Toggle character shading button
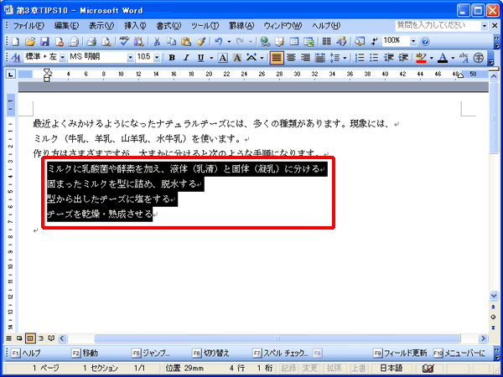This screenshot has width=503, height=377. 237,58
